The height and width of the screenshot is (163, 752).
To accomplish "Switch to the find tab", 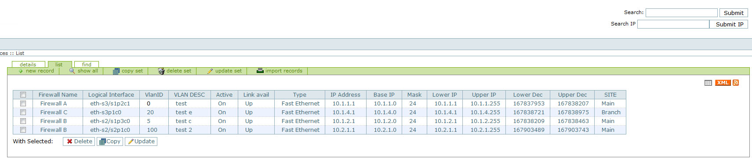I will click(87, 65).
